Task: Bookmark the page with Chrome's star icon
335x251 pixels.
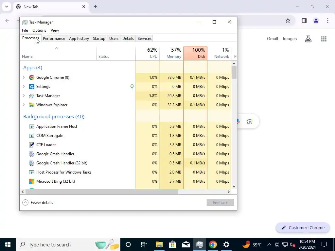Action: 288,21
